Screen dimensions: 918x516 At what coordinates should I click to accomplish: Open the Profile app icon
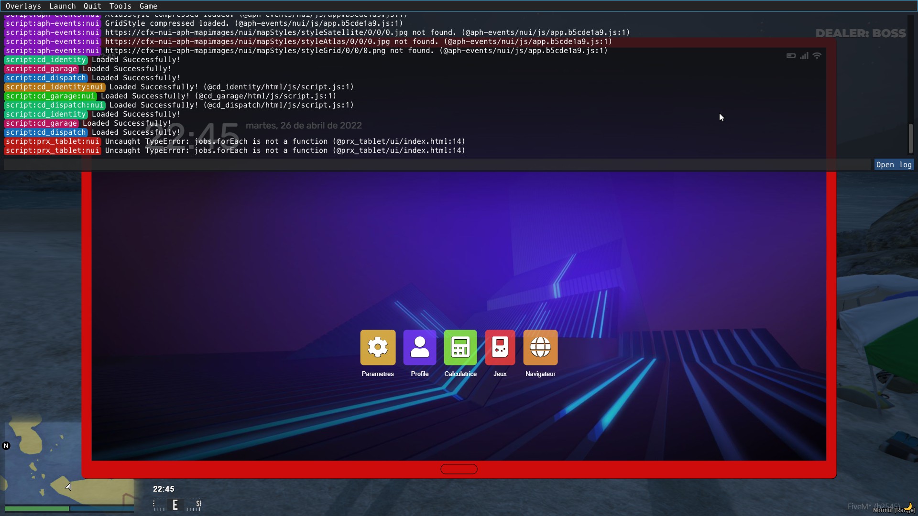tap(419, 347)
